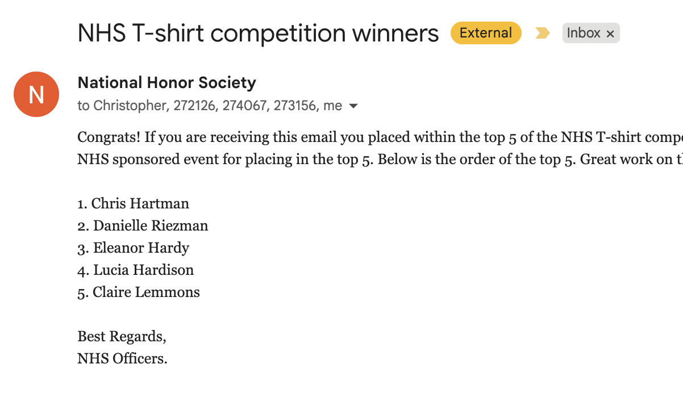Click first-place name Chris Hartman
This screenshot has width=683, height=410.
tap(140, 203)
